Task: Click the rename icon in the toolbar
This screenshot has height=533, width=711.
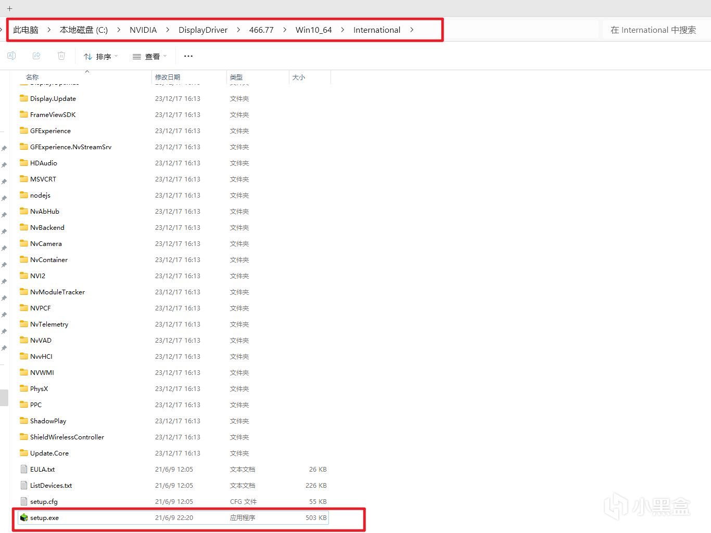Action: [11, 56]
